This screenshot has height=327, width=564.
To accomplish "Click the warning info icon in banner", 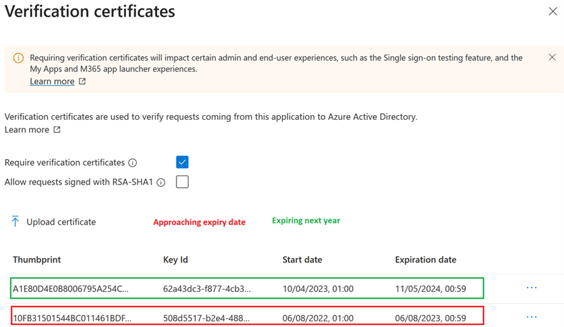I will tap(19, 58).
